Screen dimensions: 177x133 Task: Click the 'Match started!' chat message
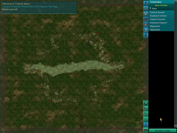[x=10, y=9]
